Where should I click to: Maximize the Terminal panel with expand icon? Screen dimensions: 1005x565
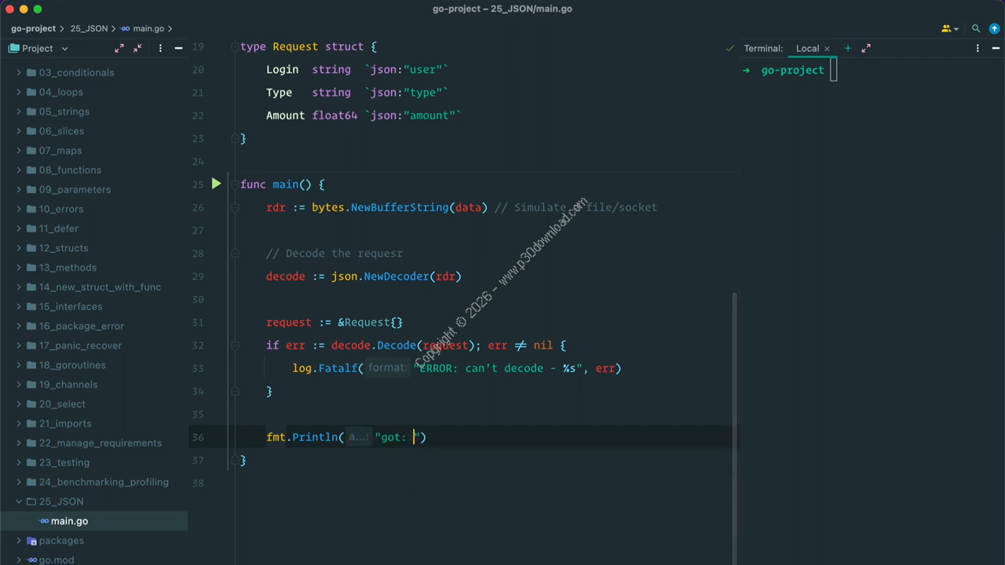pyautogui.click(x=866, y=49)
